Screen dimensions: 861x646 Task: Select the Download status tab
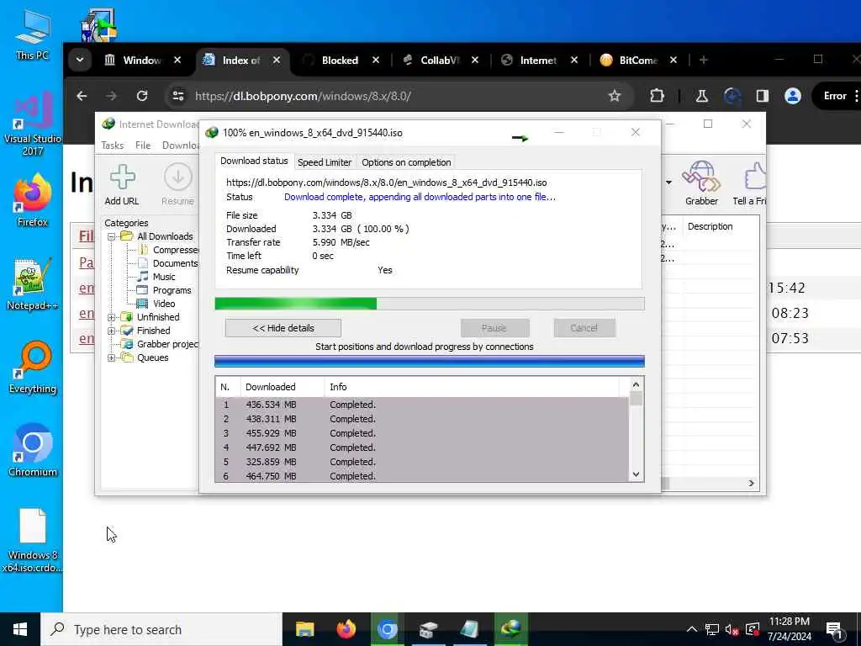[x=254, y=161]
